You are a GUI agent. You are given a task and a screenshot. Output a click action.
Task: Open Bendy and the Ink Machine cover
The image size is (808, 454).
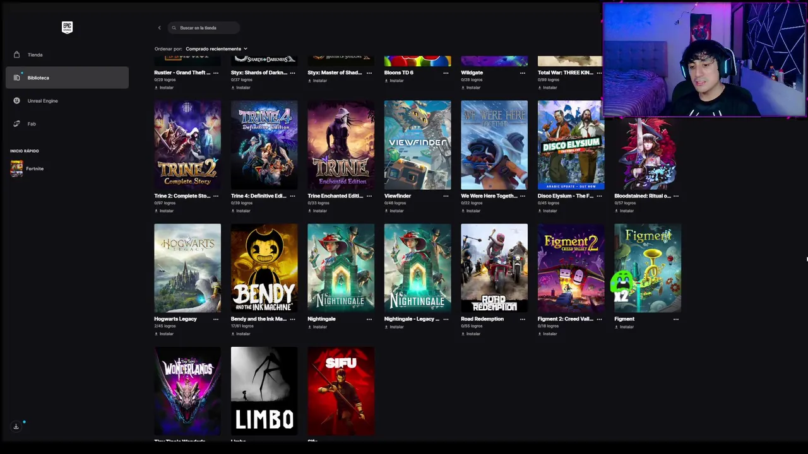tap(264, 268)
